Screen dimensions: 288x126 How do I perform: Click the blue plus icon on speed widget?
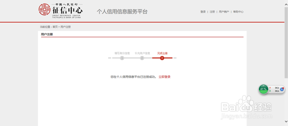pyautogui.click(x=282, y=90)
